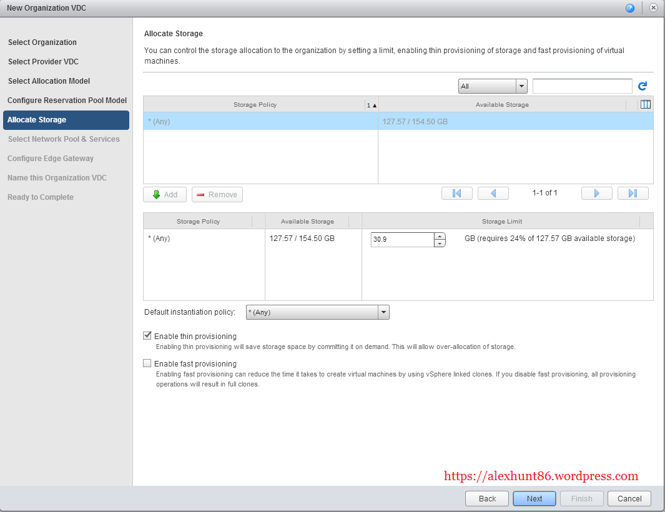Go to next page of storage policies
The height and width of the screenshot is (512, 665).
(x=596, y=194)
